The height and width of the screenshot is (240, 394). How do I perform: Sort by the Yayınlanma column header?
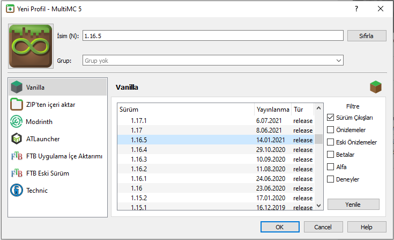point(273,110)
